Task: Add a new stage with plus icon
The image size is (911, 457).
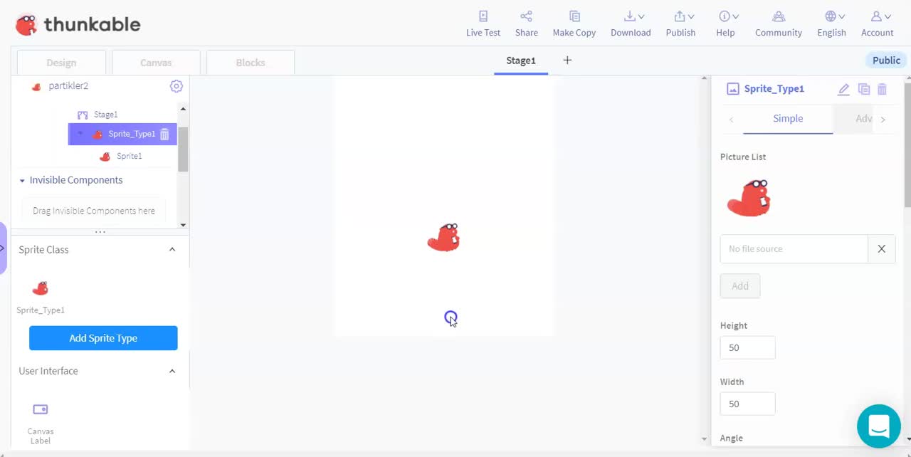Action: pyautogui.click(x=567, y=61)
